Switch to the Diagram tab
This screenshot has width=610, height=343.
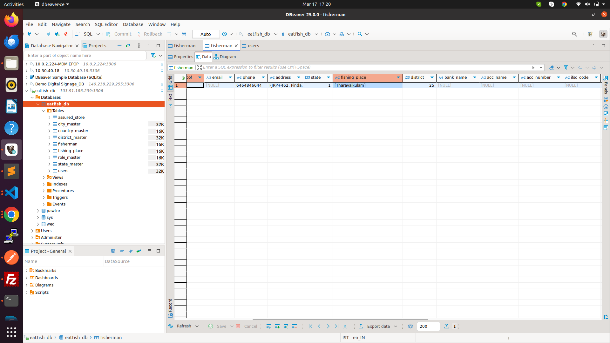225,57
